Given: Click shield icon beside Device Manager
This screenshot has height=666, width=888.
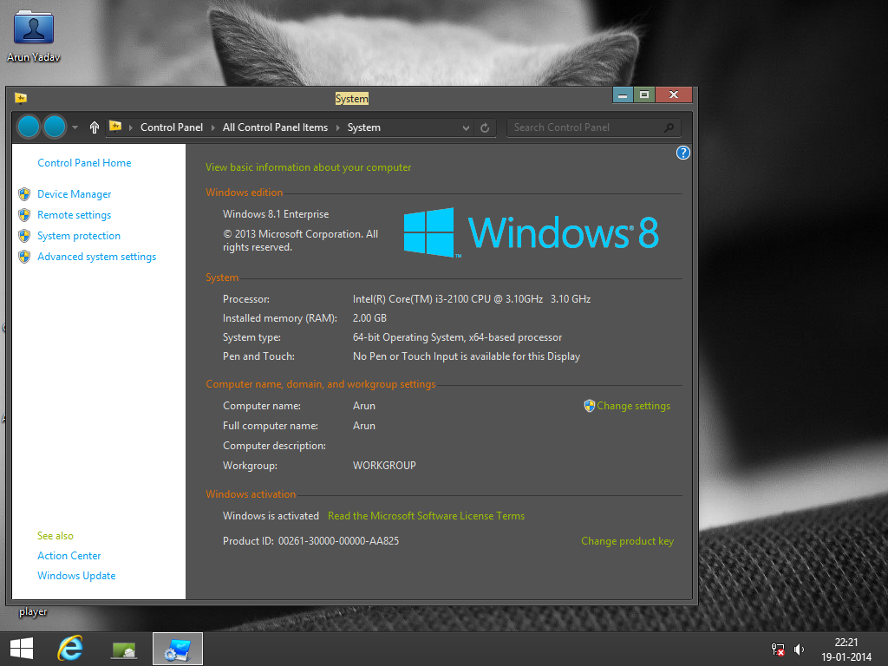Looking at the screenshot, I should coord(24,194).
